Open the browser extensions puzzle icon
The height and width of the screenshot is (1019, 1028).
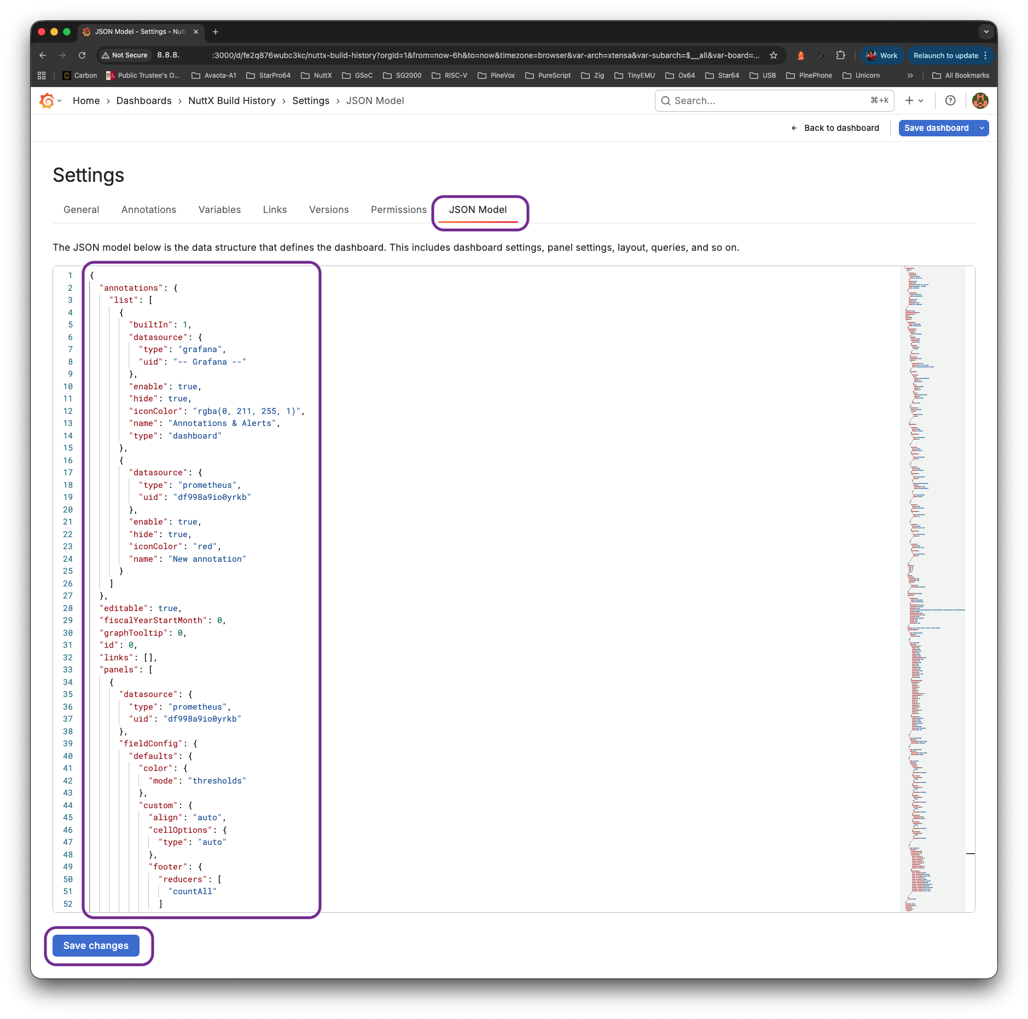(840, 55)
